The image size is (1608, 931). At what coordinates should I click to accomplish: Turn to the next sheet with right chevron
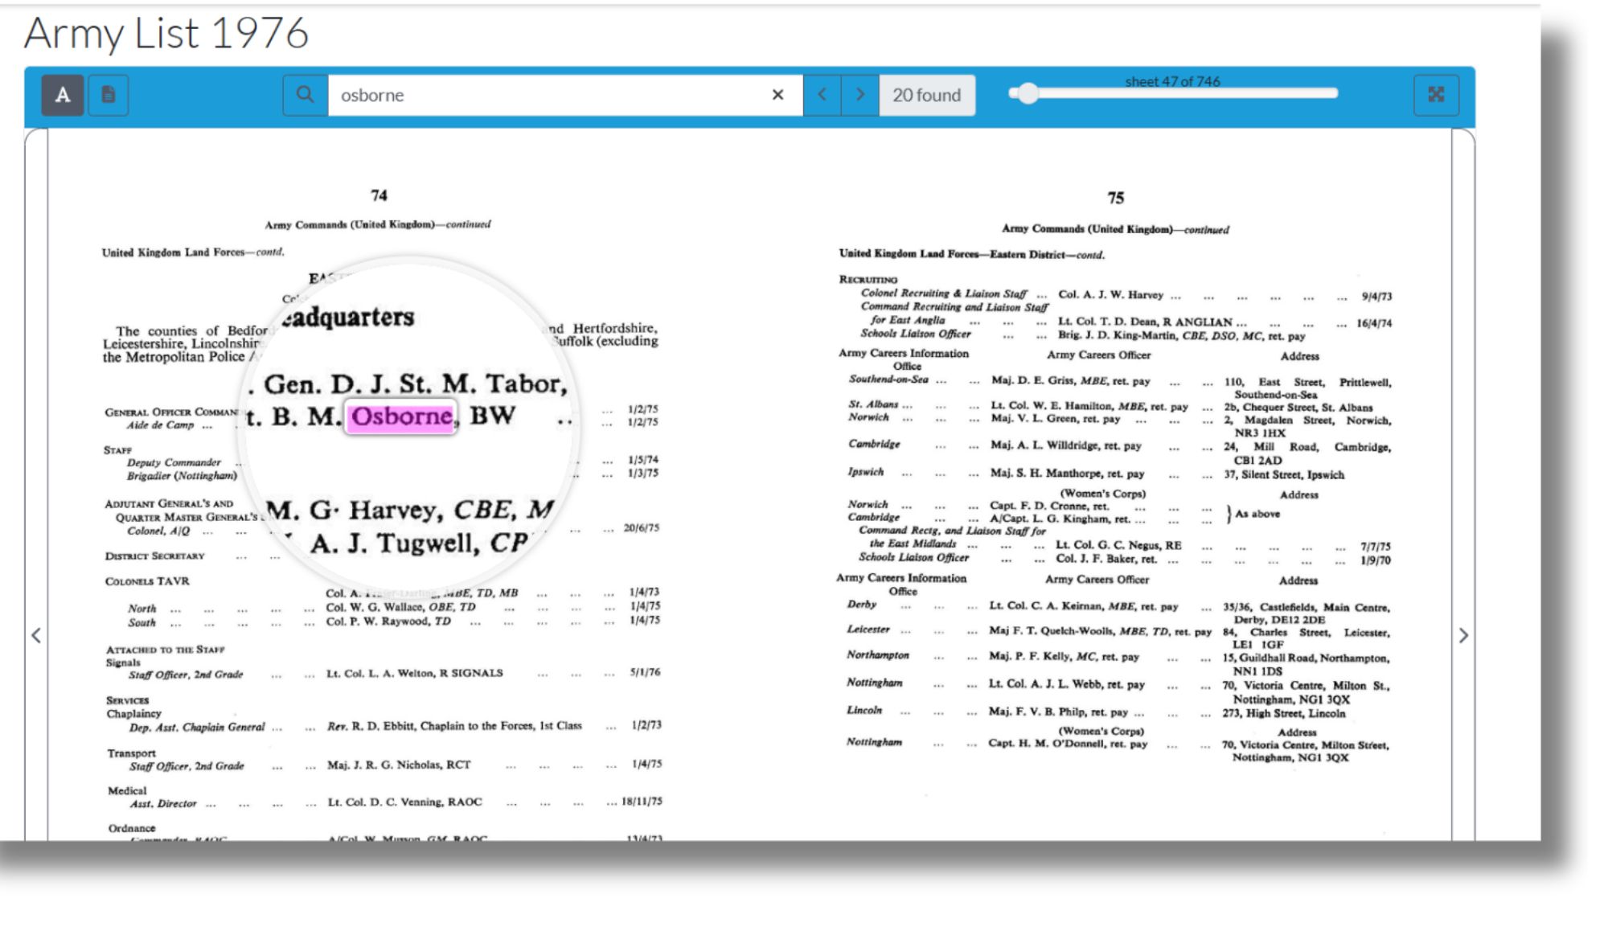[1463, 635]
